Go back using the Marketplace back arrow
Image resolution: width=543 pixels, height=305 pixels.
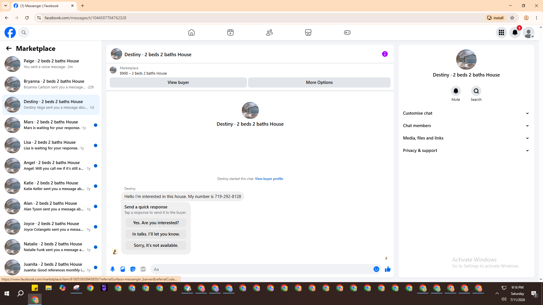coord(9,48)
